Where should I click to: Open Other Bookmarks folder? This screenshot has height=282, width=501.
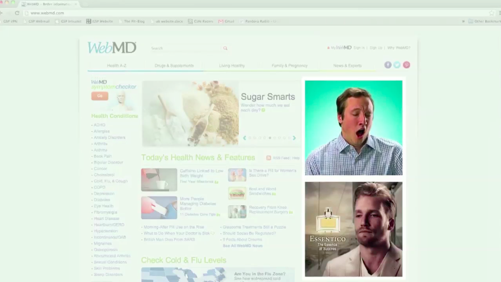click(484, 21)
